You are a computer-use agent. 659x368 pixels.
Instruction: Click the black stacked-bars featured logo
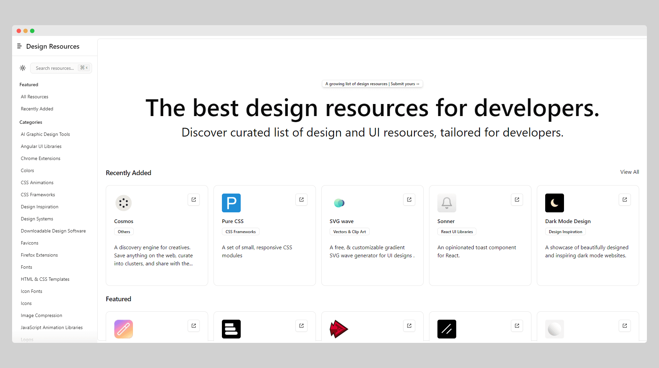(231, 329)
